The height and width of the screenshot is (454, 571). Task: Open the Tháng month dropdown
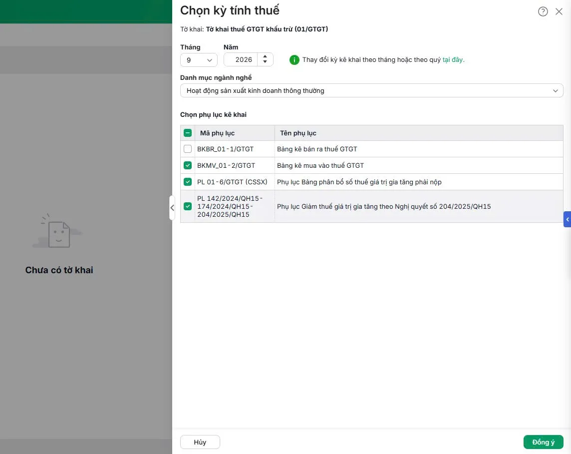199,60
